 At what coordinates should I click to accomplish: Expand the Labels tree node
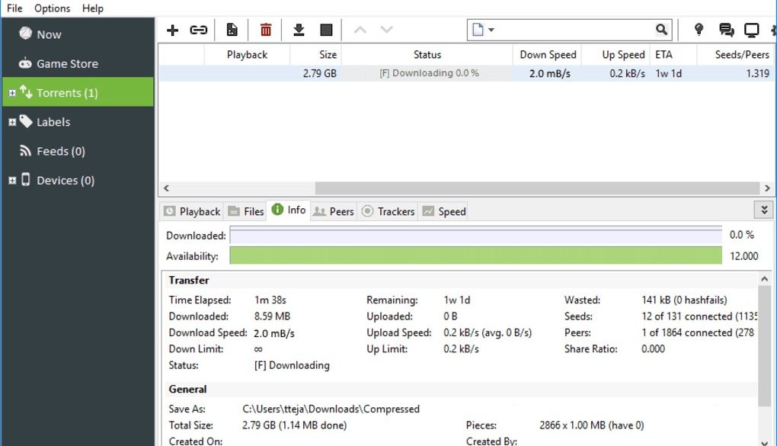tap(12, 122)
